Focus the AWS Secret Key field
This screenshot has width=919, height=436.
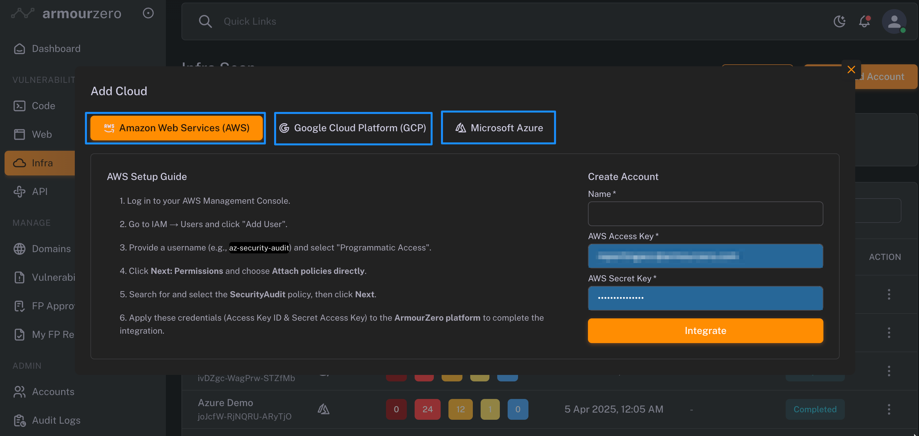(705, 298)
